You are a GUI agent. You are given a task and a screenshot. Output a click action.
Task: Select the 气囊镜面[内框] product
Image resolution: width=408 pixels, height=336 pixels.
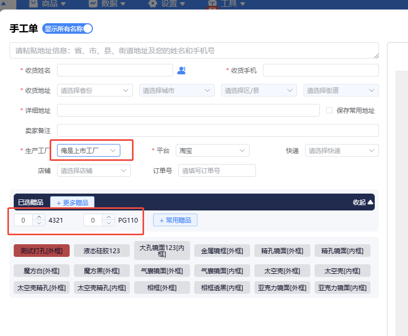[x=222, y=271]
